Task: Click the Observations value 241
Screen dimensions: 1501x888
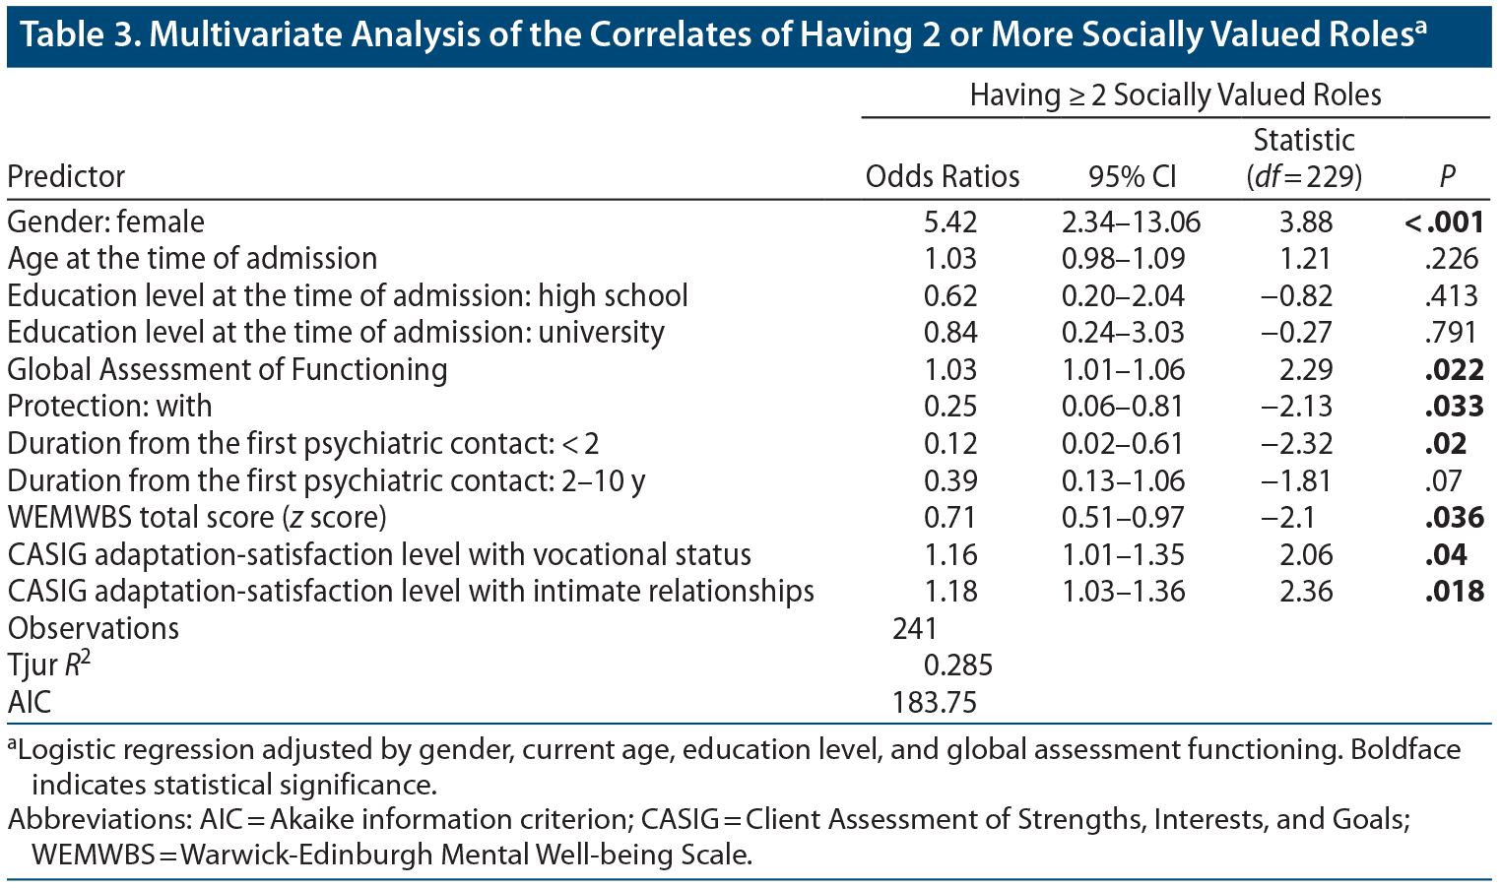Action: point(915,628)
